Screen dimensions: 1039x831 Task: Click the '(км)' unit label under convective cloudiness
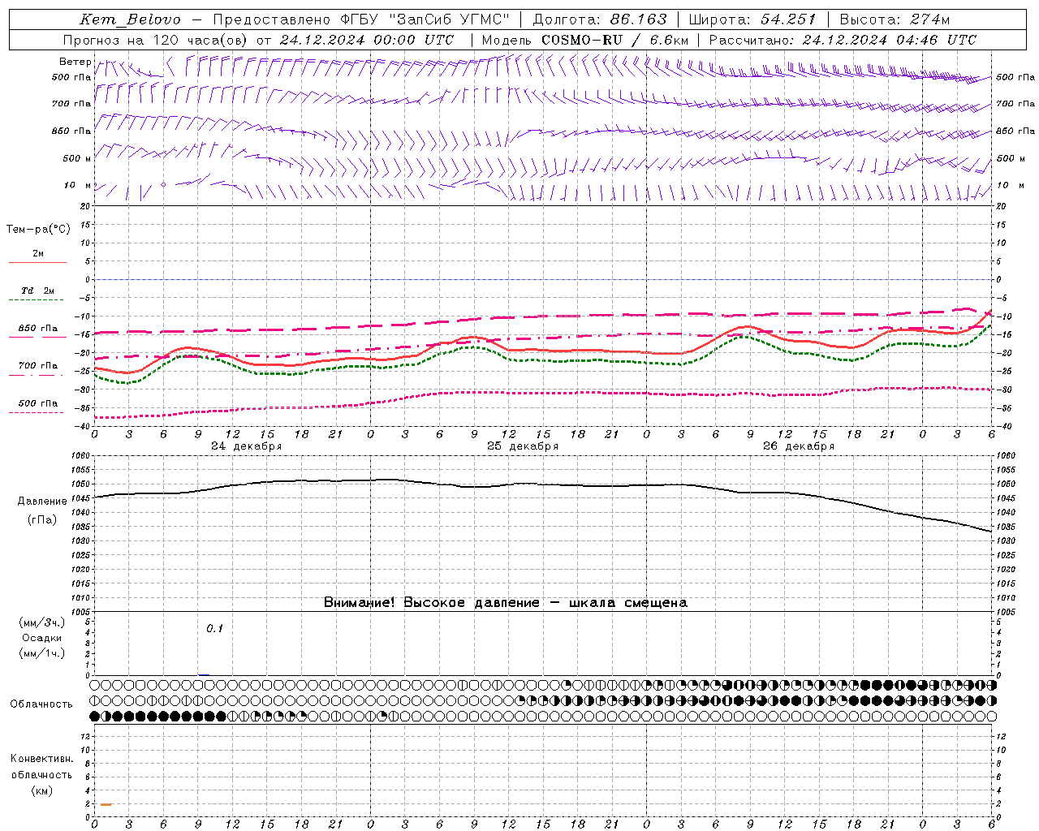(41, 790)
